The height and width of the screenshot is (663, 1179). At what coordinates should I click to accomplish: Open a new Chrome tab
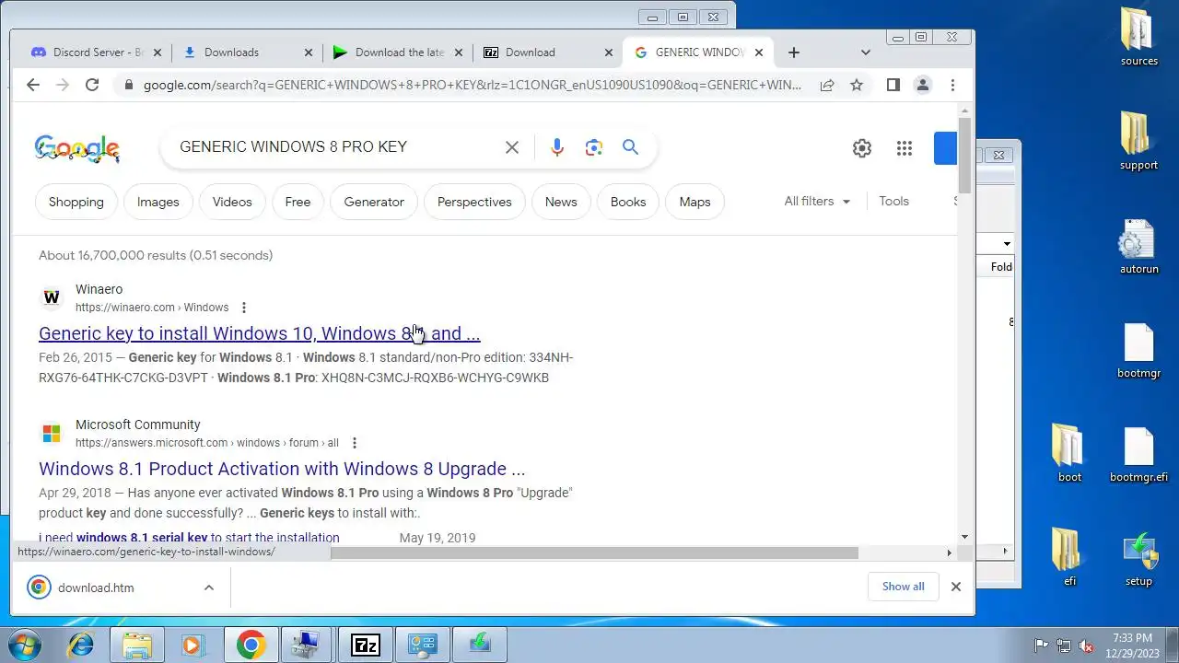[794, 52]
